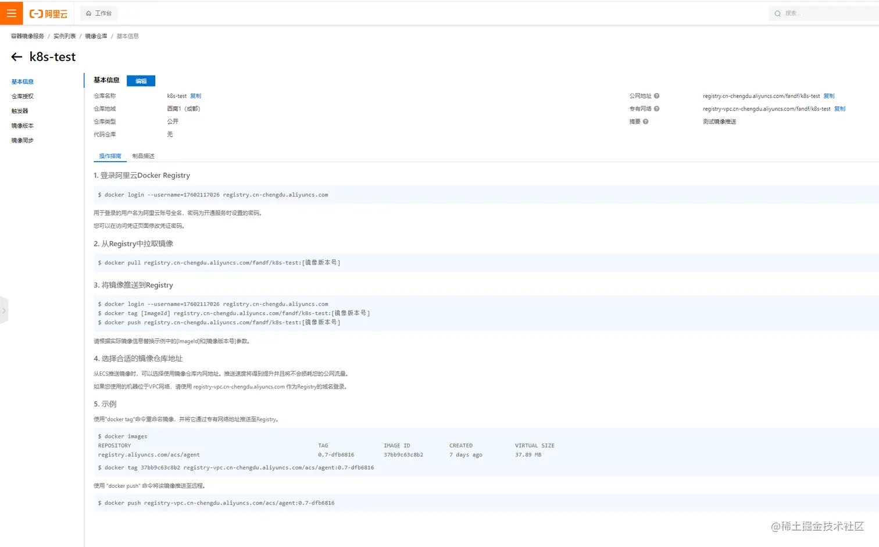
Task: Click the 基本信息 breadcrumb text
Action: click(x=127, y=36)
